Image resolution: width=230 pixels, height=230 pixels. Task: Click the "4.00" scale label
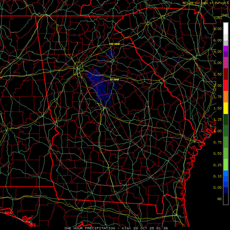tap(217, 51)
